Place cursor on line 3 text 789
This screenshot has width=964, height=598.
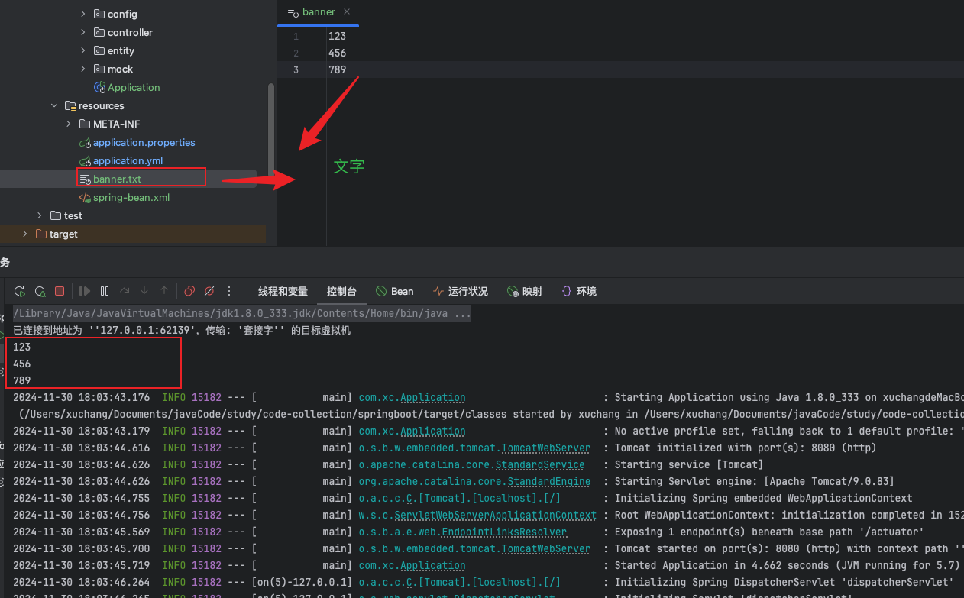pyautogui.click(x=337, y=69)
